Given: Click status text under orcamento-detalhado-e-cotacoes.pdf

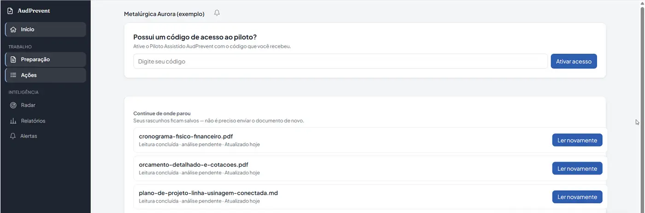Looking at the screenshot, I should pos(199,173).
